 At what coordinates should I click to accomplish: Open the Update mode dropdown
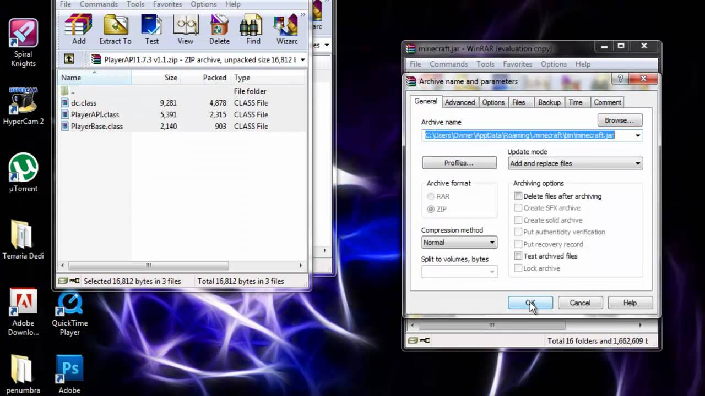pos(575,163)
